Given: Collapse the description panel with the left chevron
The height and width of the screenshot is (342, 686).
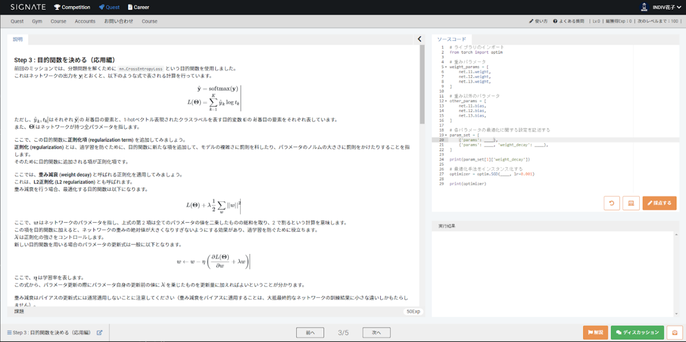Looking at the screenshot, I should (x=419, y=39).
